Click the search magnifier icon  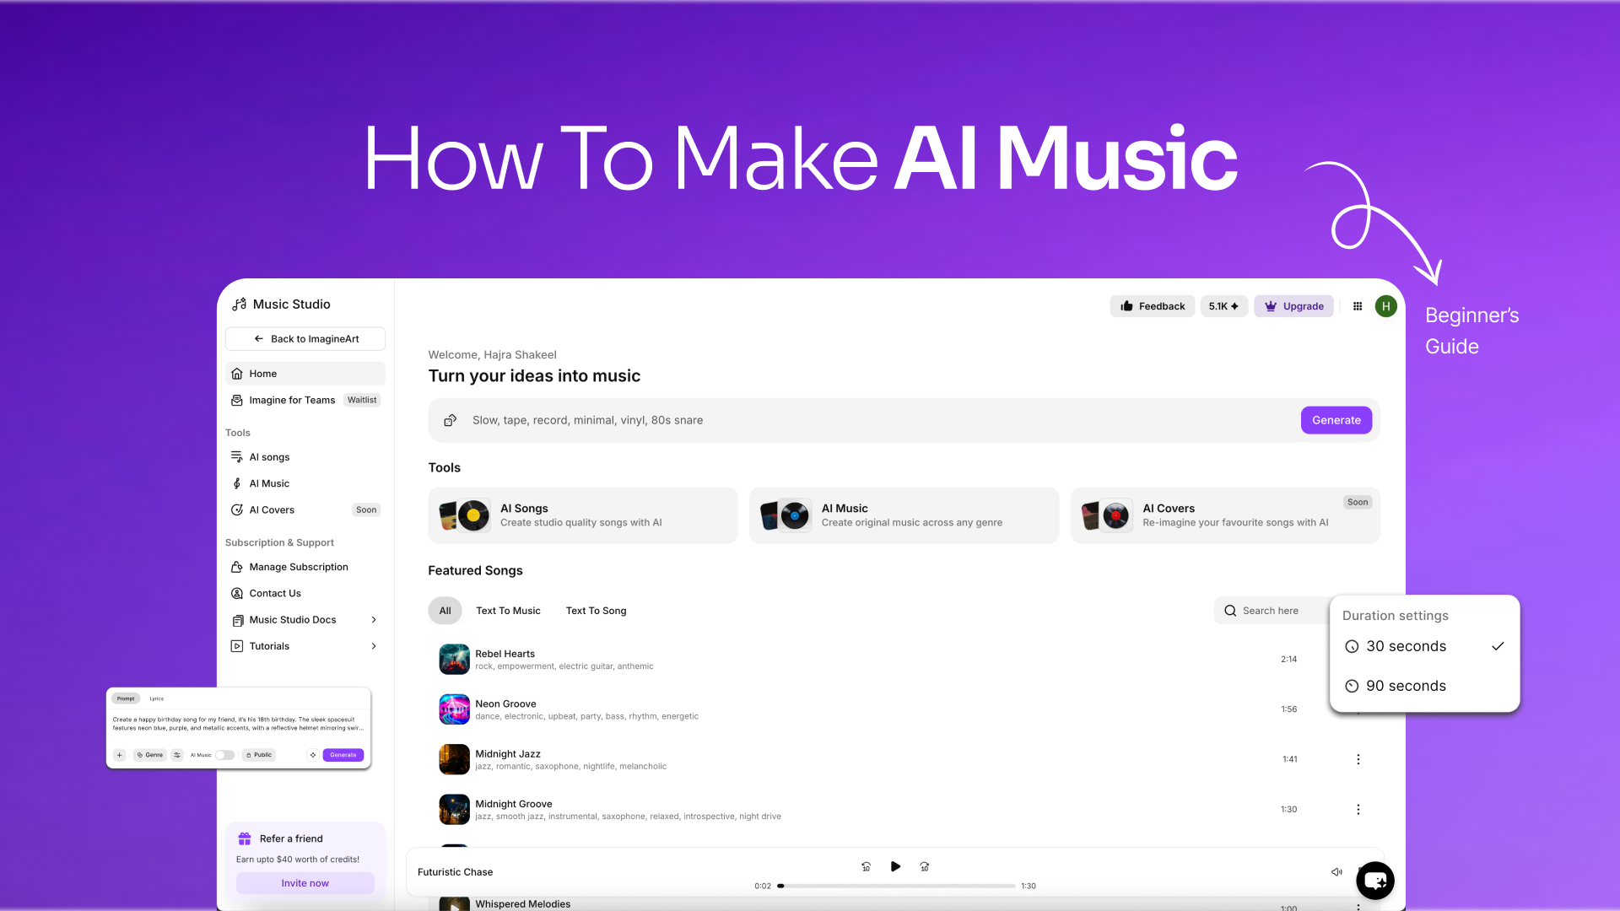tap(1230, 611)
